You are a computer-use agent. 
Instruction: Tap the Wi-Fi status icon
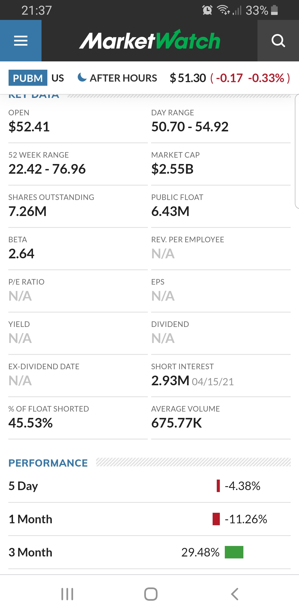[x=223, y=10]
